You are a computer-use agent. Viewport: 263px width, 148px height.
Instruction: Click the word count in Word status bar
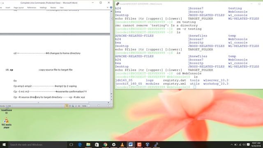point(5,106)
